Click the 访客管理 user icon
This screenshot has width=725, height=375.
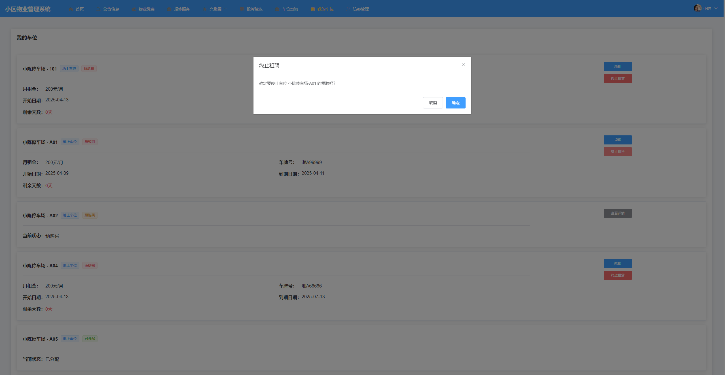348,9
